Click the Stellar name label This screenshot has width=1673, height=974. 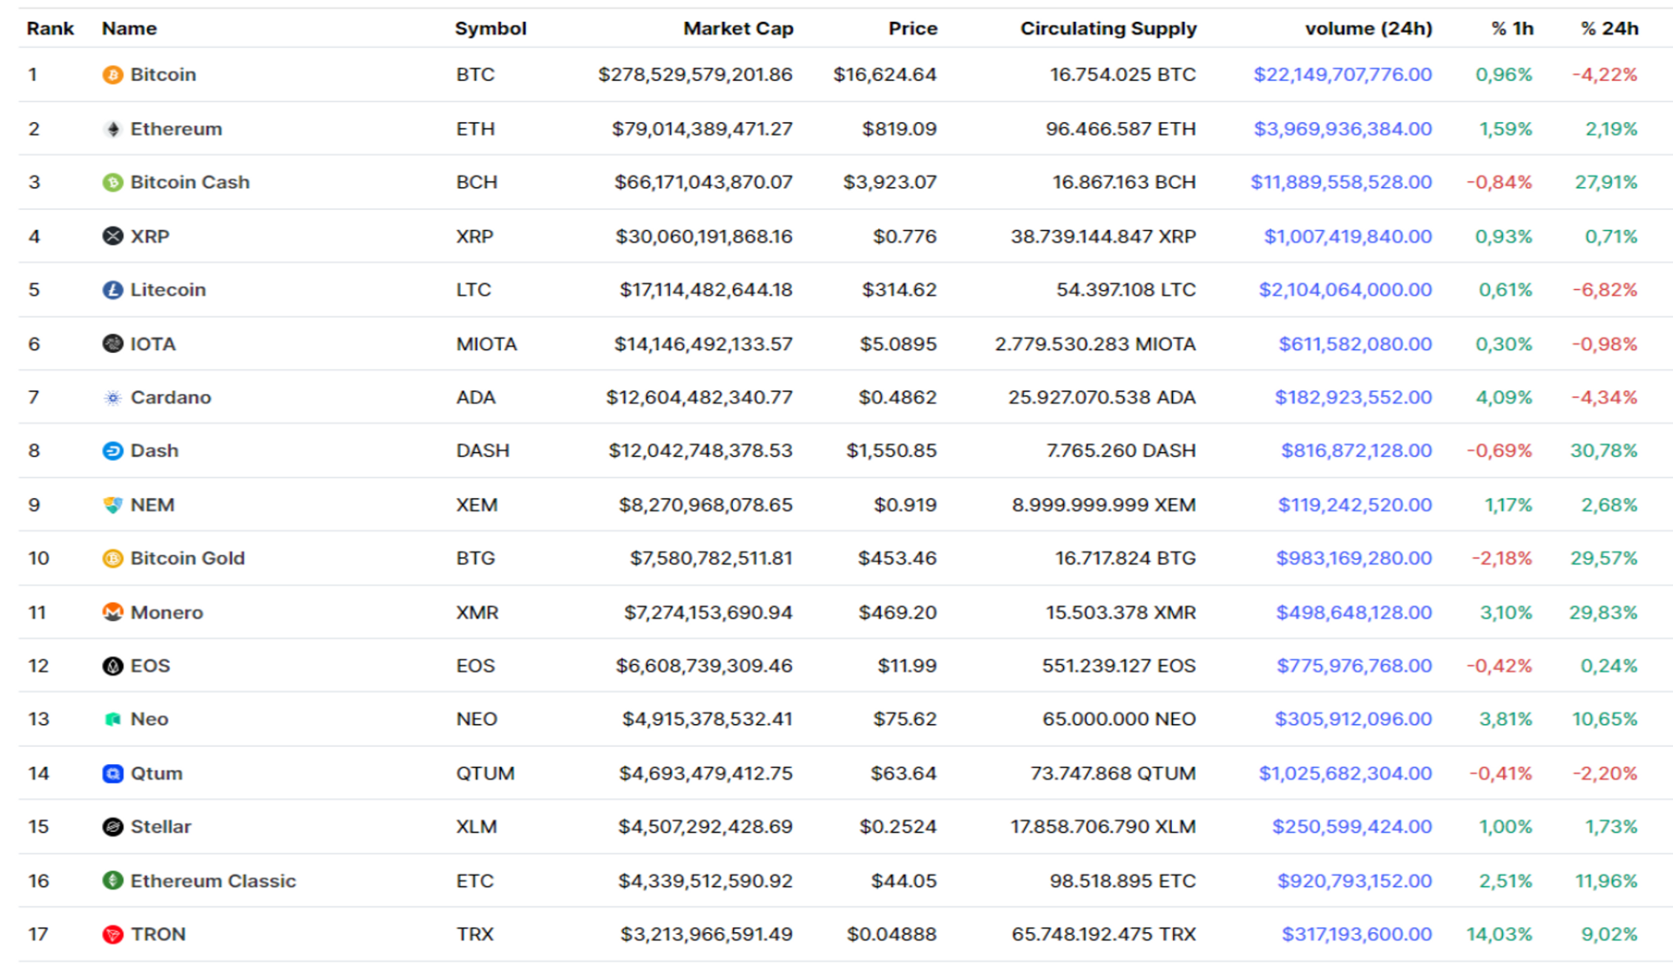pos(161,827)
